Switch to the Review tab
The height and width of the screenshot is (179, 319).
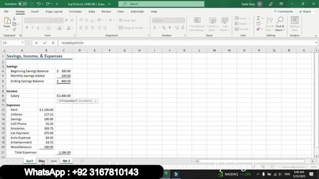[x=106, y=11]
